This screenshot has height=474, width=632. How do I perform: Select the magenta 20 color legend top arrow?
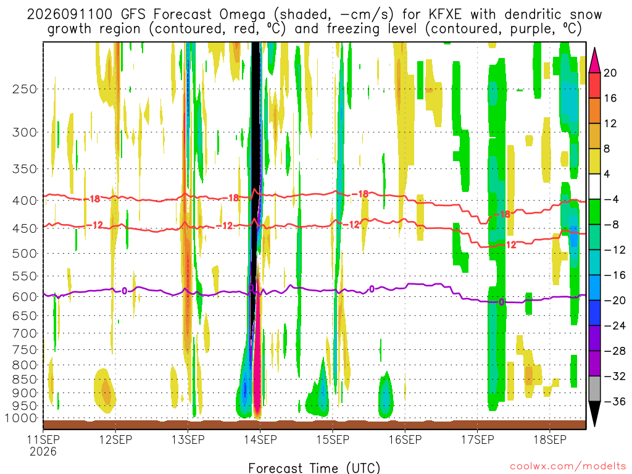pyautogui.click(x=594, y=60)
